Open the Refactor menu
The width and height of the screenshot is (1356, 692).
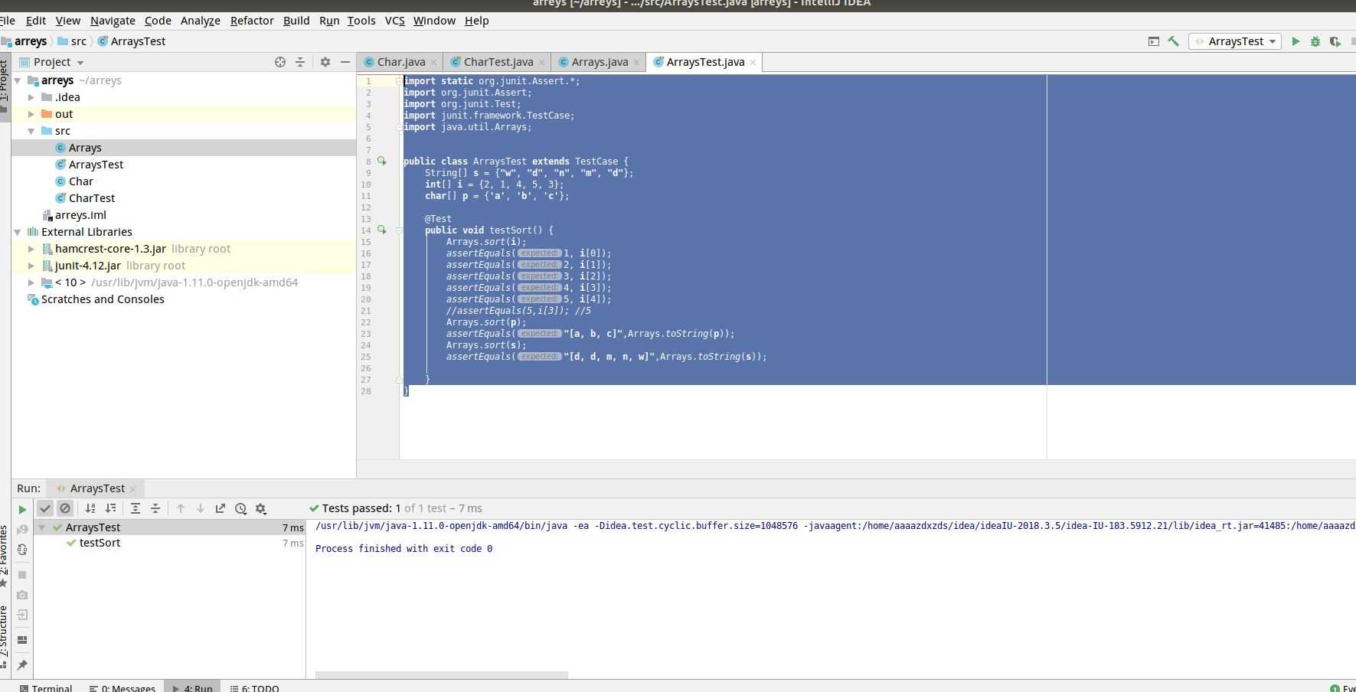pyautogui.click(x=252, y=21)
